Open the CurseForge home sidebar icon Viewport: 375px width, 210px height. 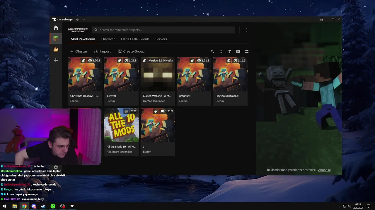pyautogui.click(x=56, y=28)
